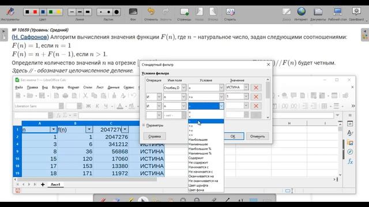Open the Формат menu in Calc

73,87
